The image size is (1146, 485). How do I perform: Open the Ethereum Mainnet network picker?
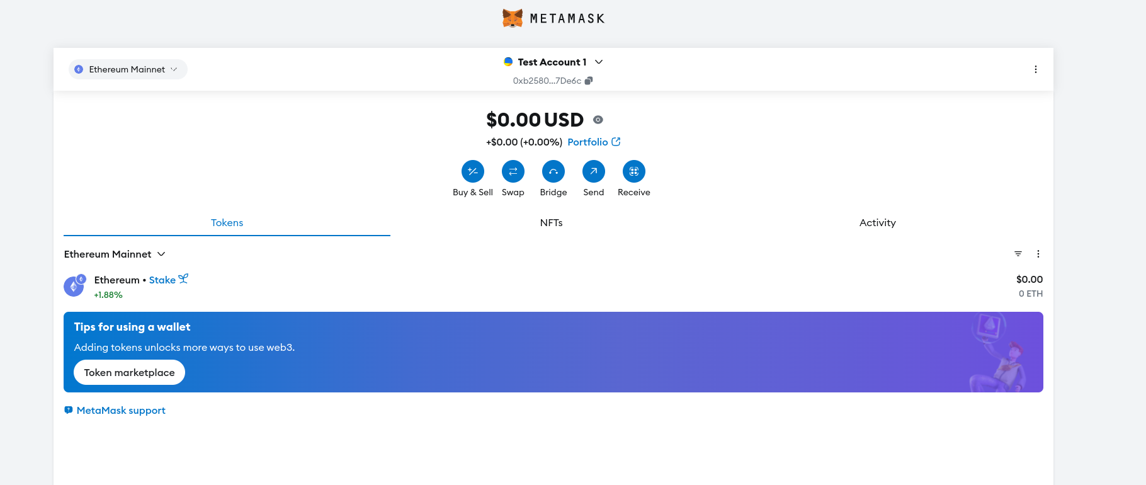pos(128,69)
